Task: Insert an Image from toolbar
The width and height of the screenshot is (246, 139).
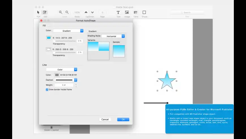Action: [127, 12]
